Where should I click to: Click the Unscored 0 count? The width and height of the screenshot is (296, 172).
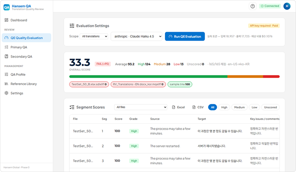pos(195,64)
